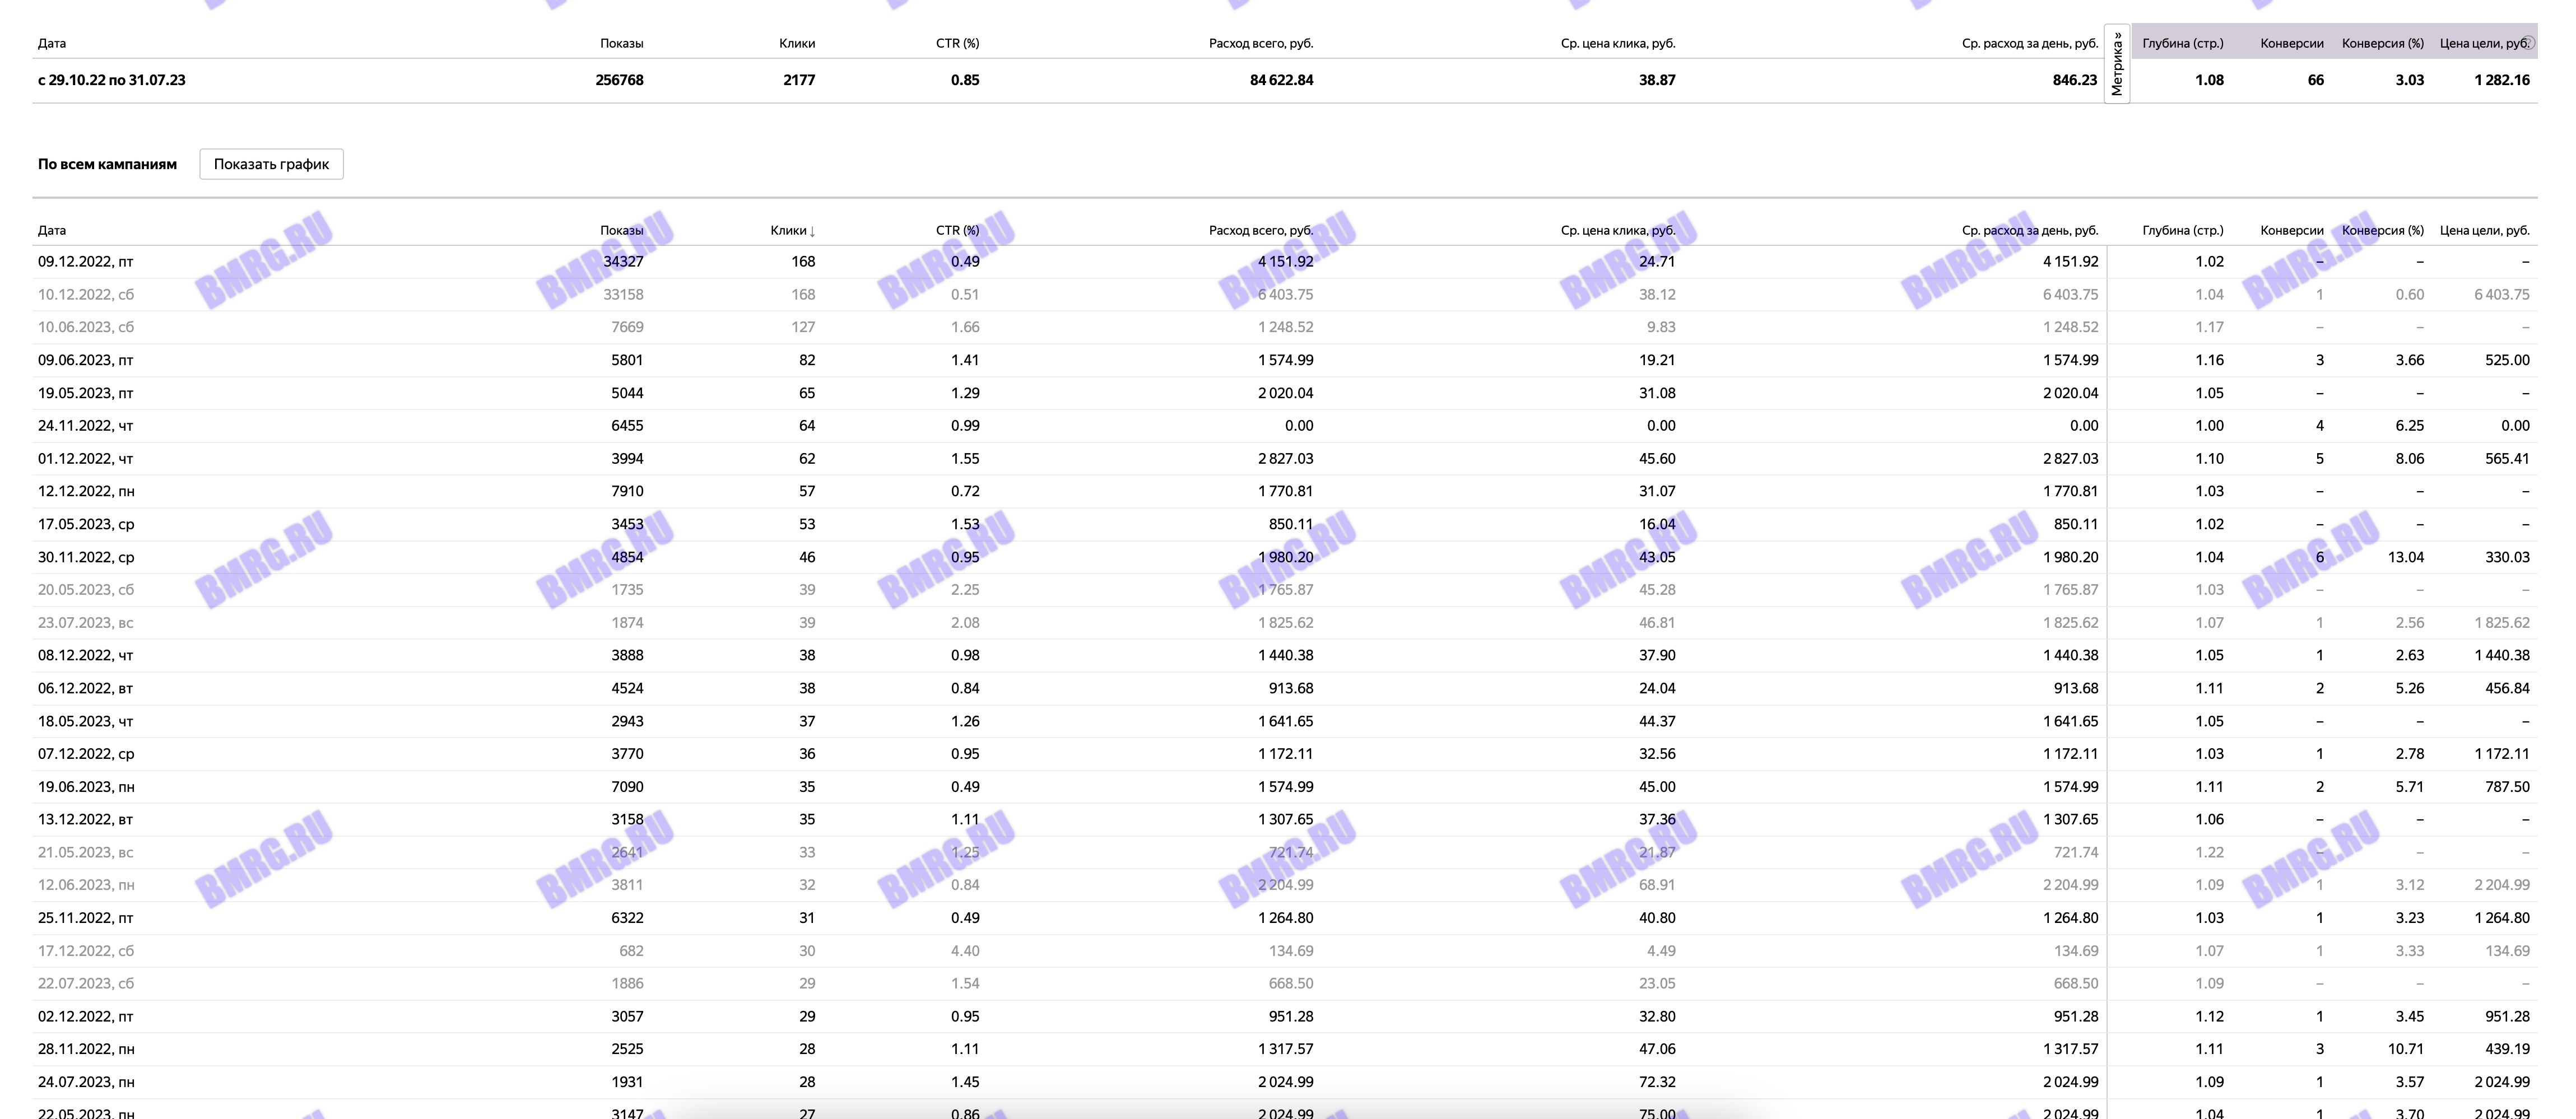Screen dimensions: 2576x1119
Task: Sort daily table by Цена цели, руб. header
Action: point(2484,230)
